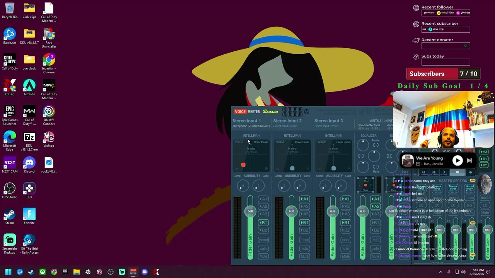
Task: Open DDU v18.1.3.7 folder on desktop
Action: 29,37
